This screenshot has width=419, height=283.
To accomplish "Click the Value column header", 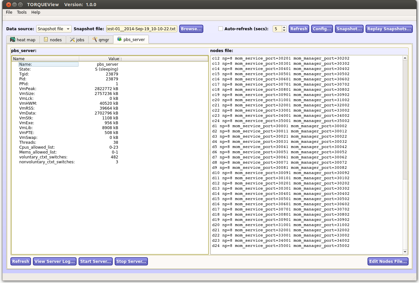I will (99, 59).
